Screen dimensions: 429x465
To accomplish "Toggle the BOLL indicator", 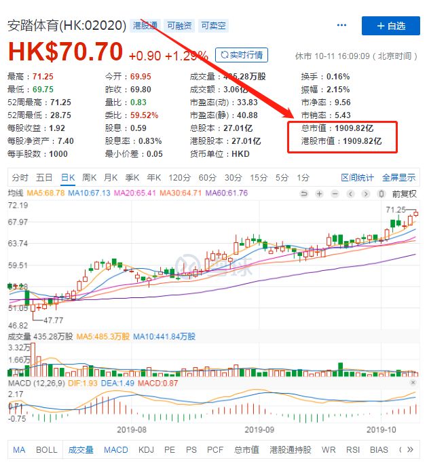I will tap(47, 450).
